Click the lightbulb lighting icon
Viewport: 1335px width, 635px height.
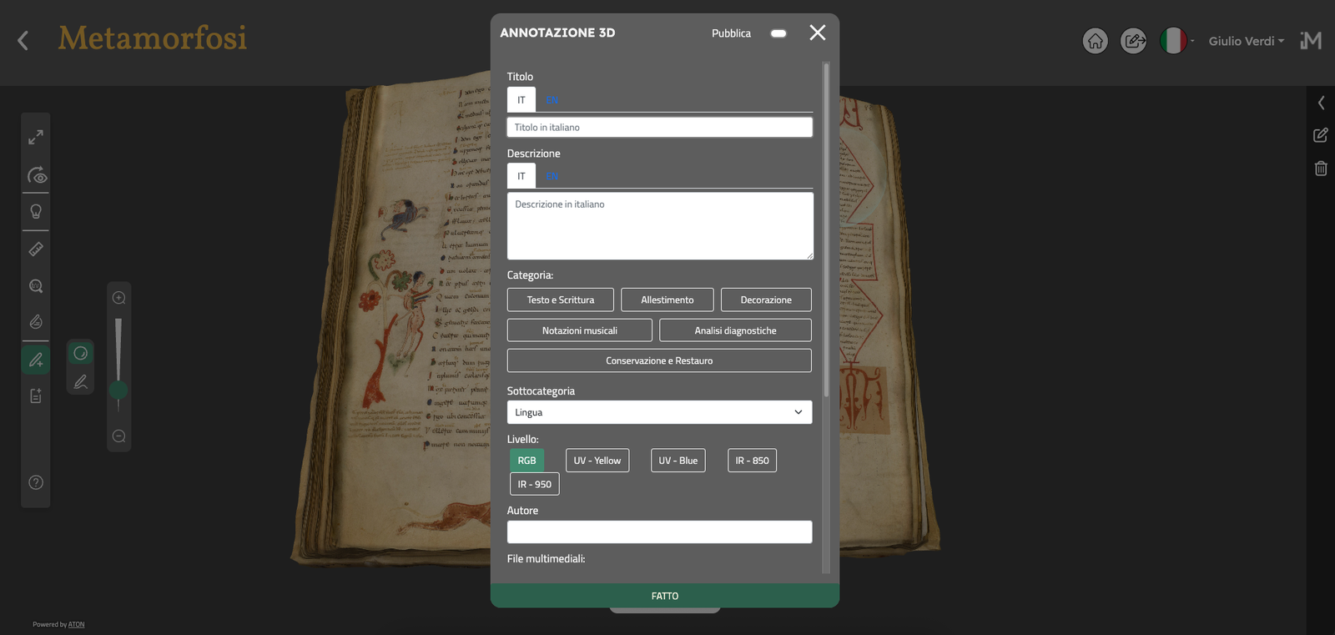[36, 211]
